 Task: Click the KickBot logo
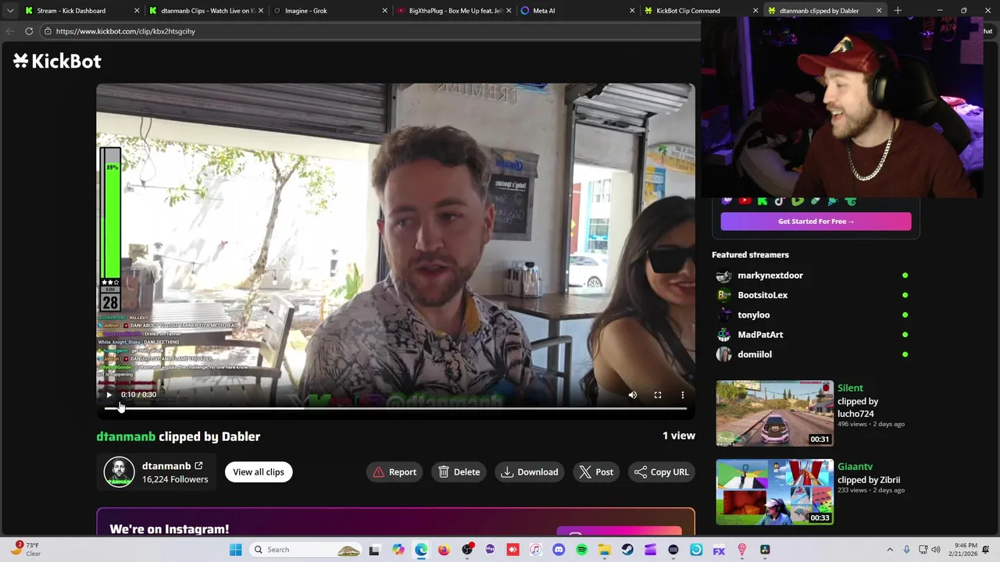point(57,61)
